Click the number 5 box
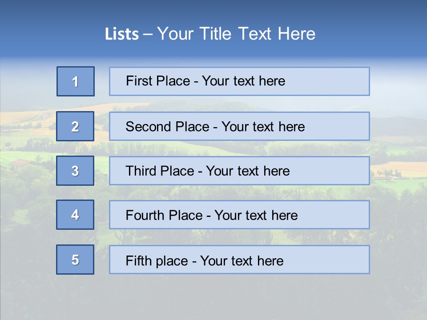 click(x=75, y=260)
